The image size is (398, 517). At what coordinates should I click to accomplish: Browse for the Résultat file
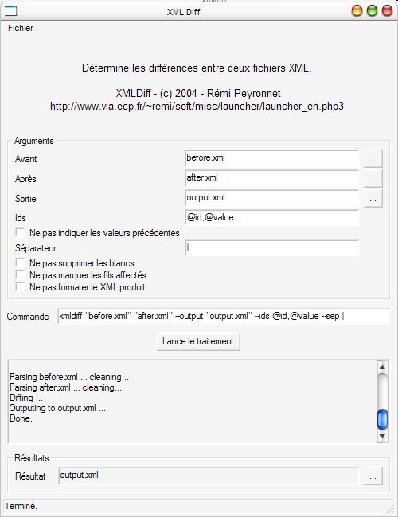[373, 476]
